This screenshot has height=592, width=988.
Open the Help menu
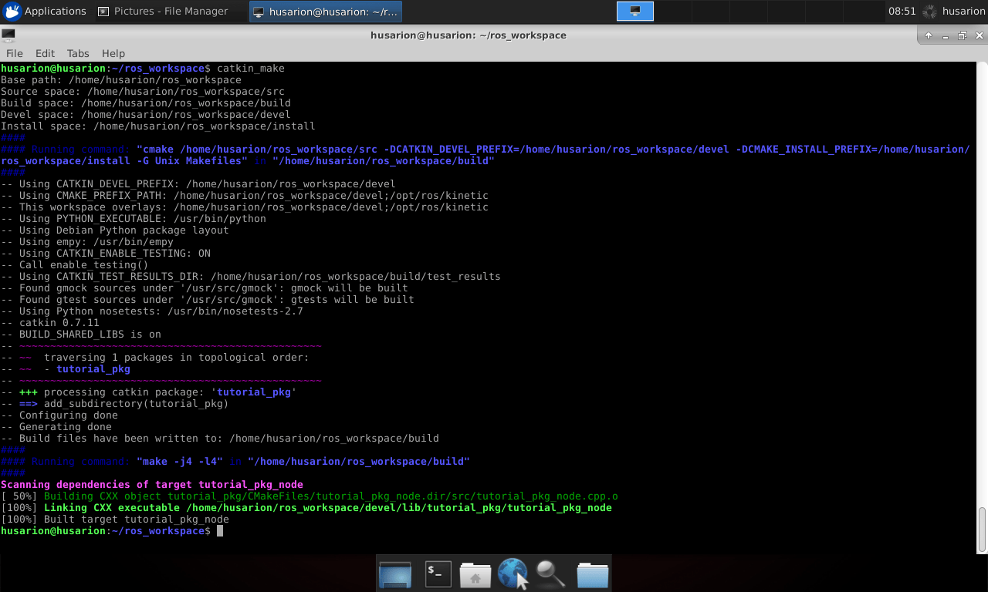(113, 53)
